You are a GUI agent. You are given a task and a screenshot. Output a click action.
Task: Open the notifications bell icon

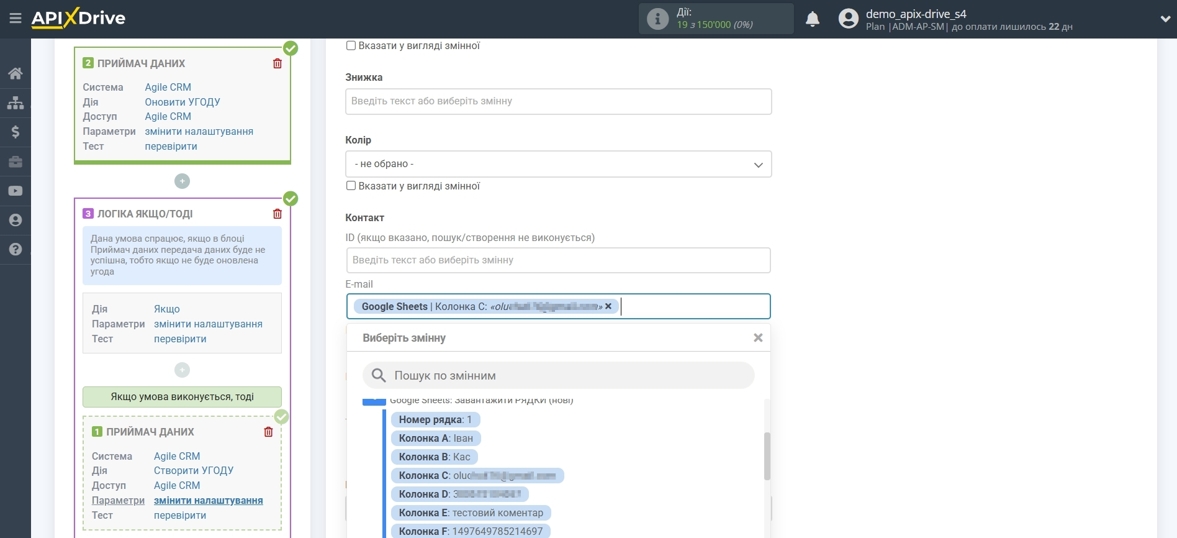coord(813,19)
